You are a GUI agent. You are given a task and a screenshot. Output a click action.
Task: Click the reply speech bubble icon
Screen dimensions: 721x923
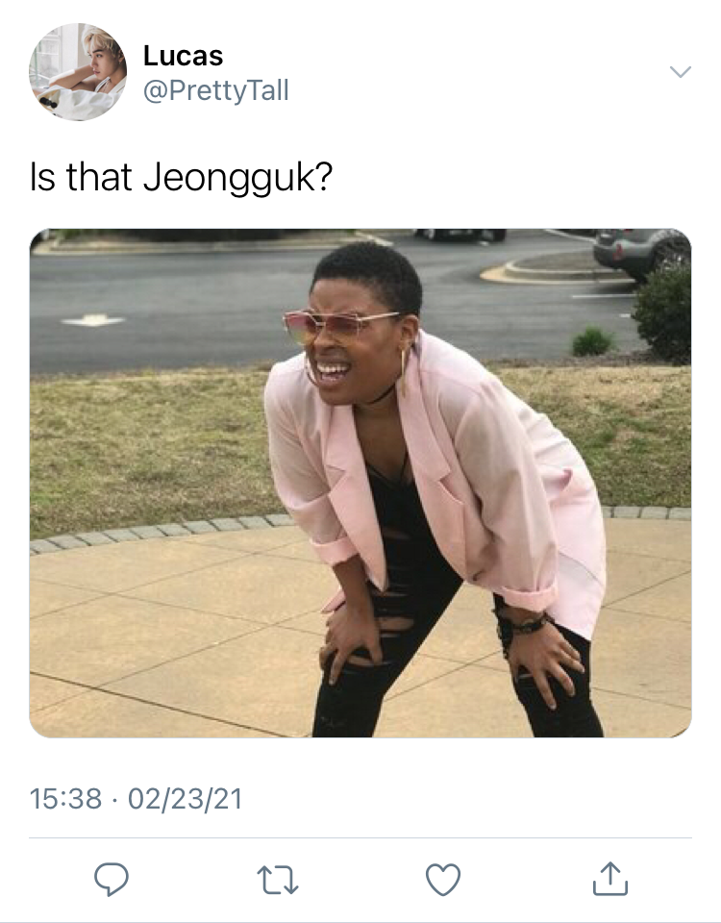click(x=112, y=879)
